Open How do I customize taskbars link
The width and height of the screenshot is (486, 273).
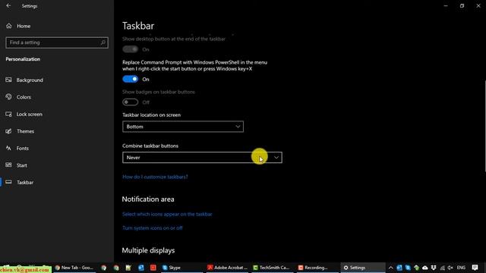pyautogui.click(x=155, y=177)
